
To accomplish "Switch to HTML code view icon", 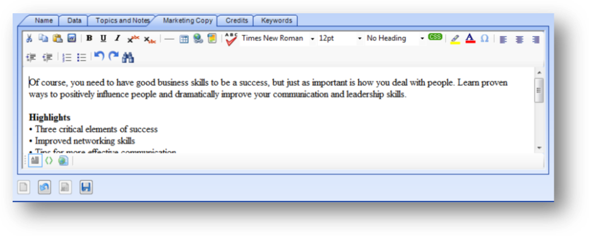I will [x=49, y=160].
